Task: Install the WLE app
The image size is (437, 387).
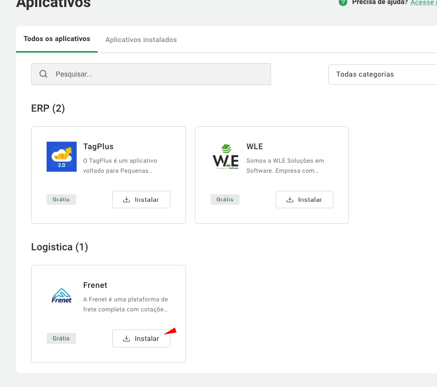Action: click(304, 199)
